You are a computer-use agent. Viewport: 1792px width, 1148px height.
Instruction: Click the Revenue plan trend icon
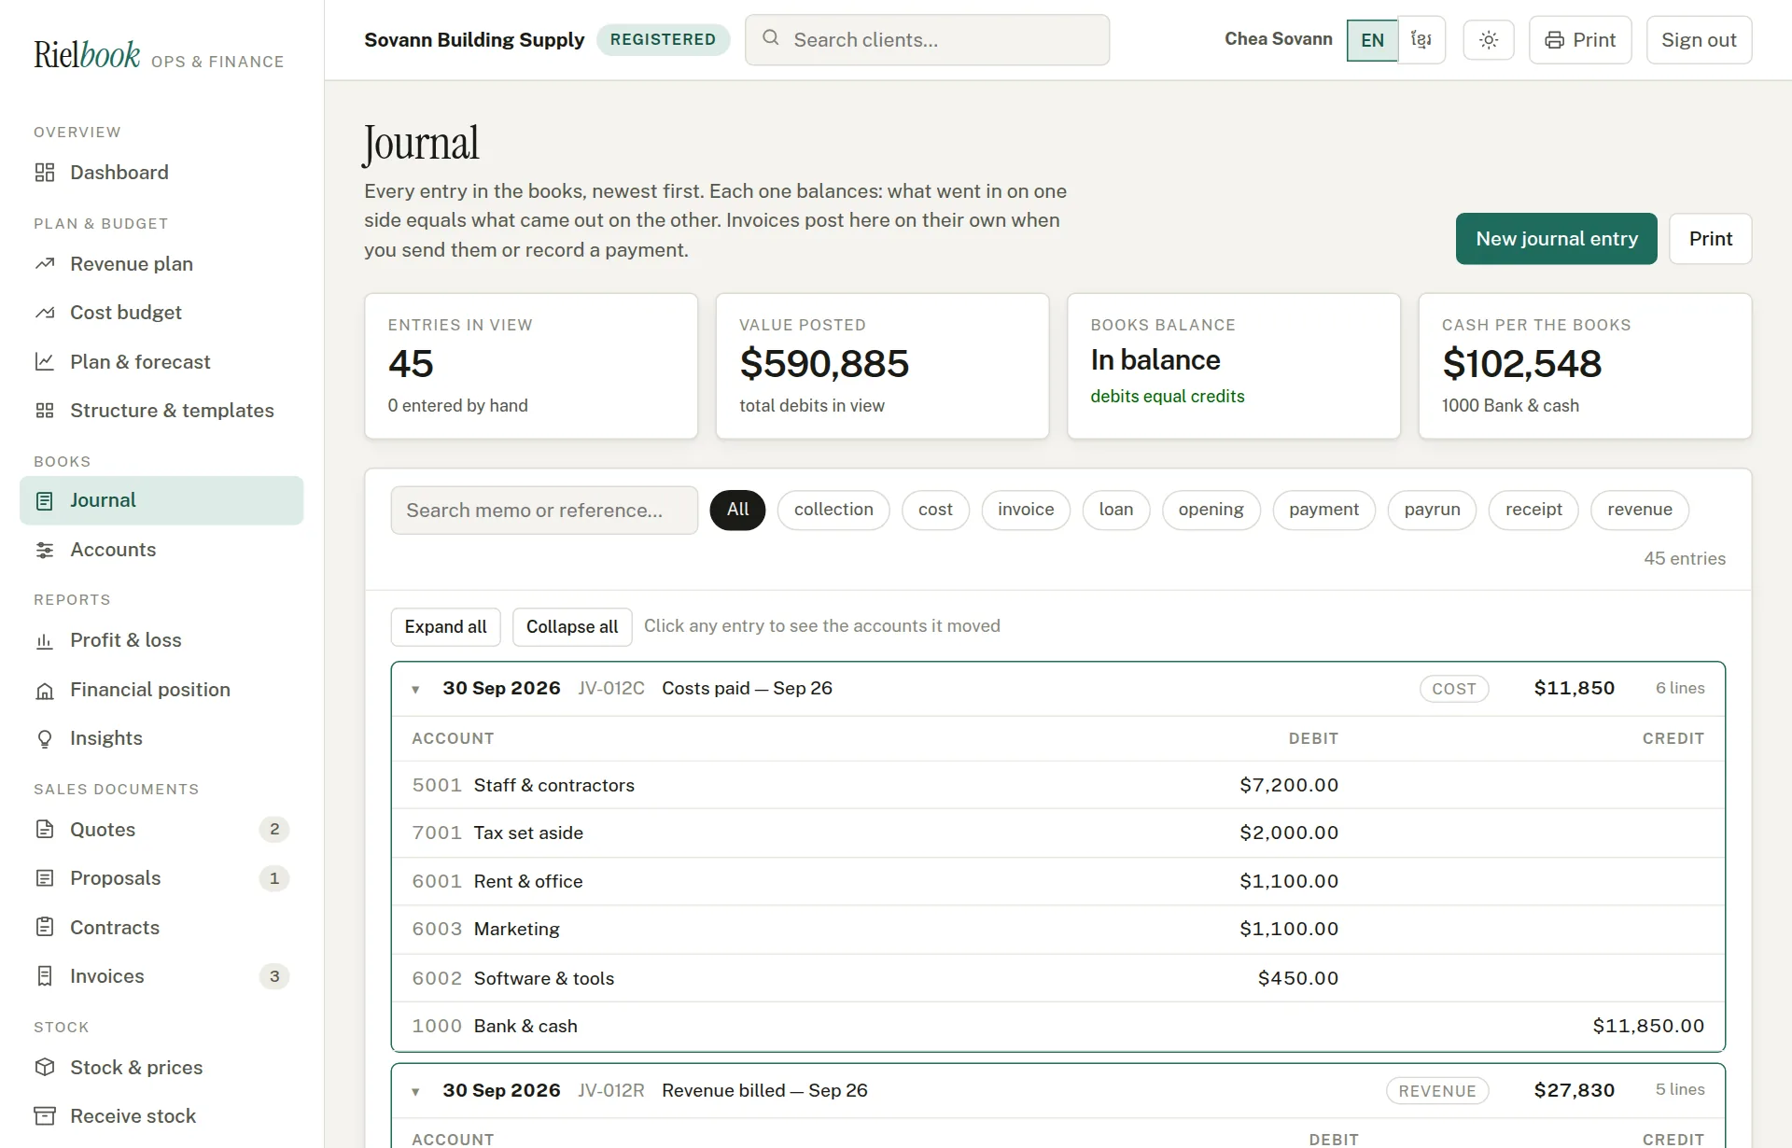(x=45, y=264)
